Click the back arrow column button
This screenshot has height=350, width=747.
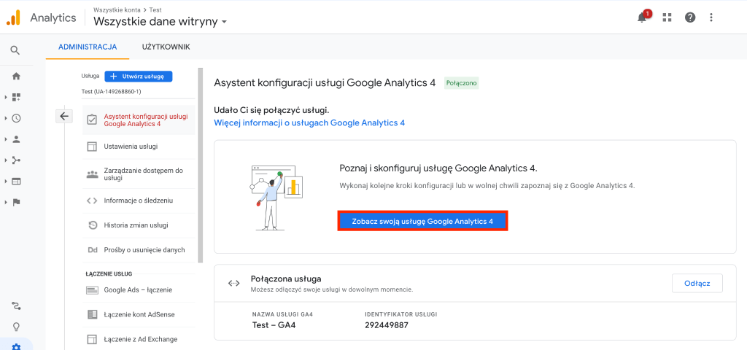[x=64, y=116]
